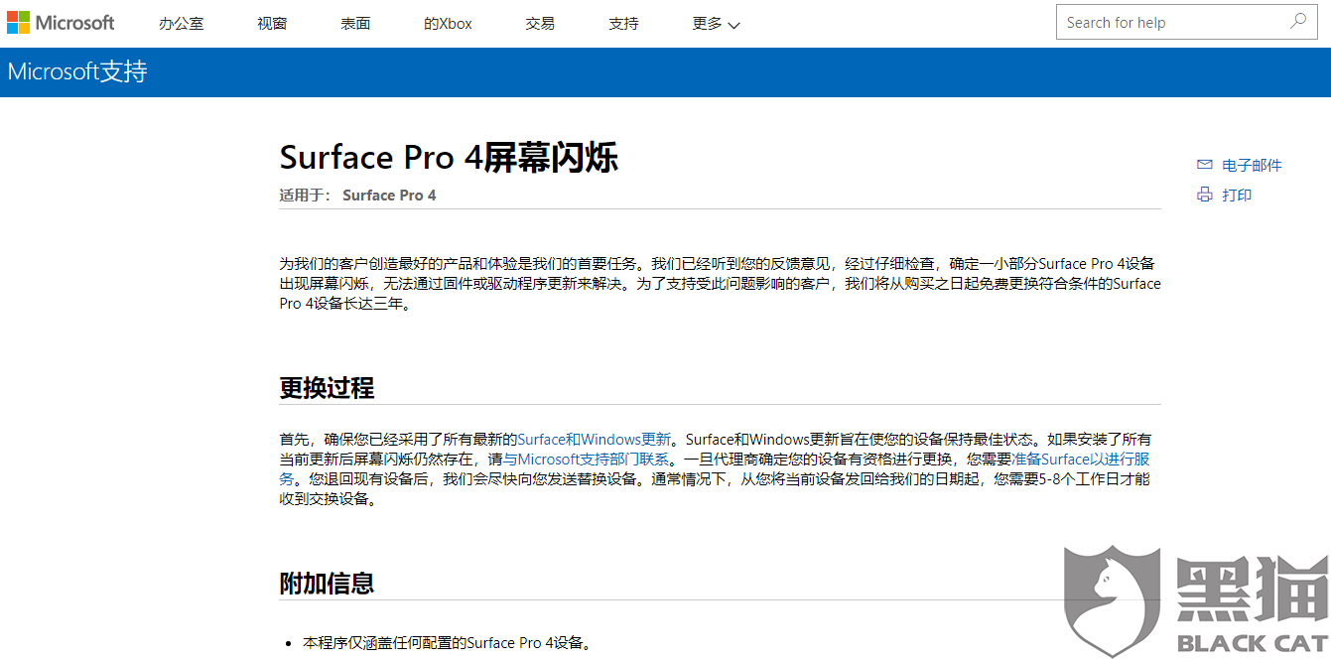Click the printer icon beside 打印
The image size is (1331, 659).
pos(1203,195)
